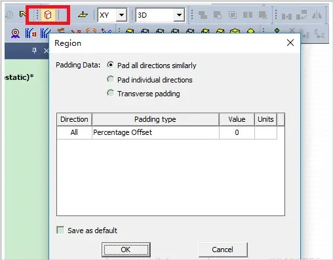Click the Percentage Offset padding type cell
This screenshot has width=333, height=260.
[155, 132]
